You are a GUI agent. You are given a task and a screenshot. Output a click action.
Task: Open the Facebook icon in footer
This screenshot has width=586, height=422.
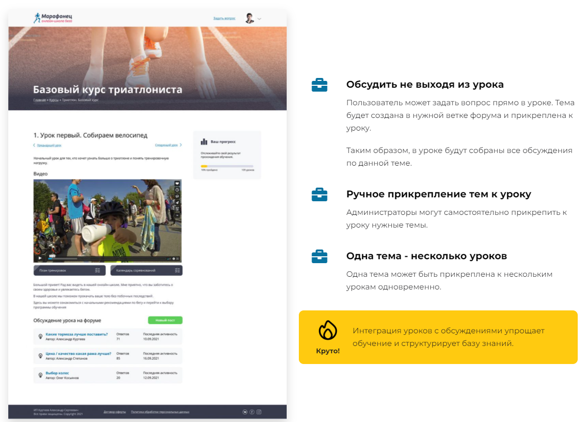click(252, 412)
